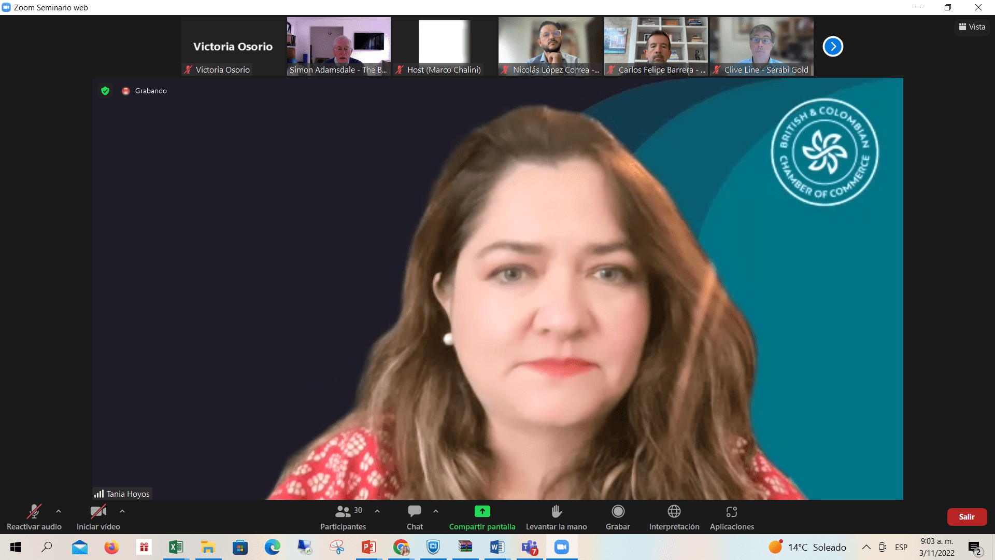
Task: Select Simon Adamsdale's video thumbnail
Action: 339,47
